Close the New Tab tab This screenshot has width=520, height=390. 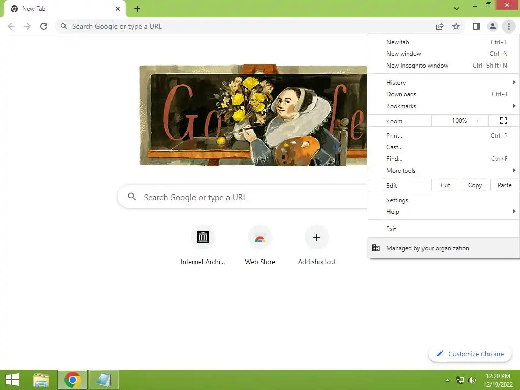pyautogui.click(x=118, y=9)
